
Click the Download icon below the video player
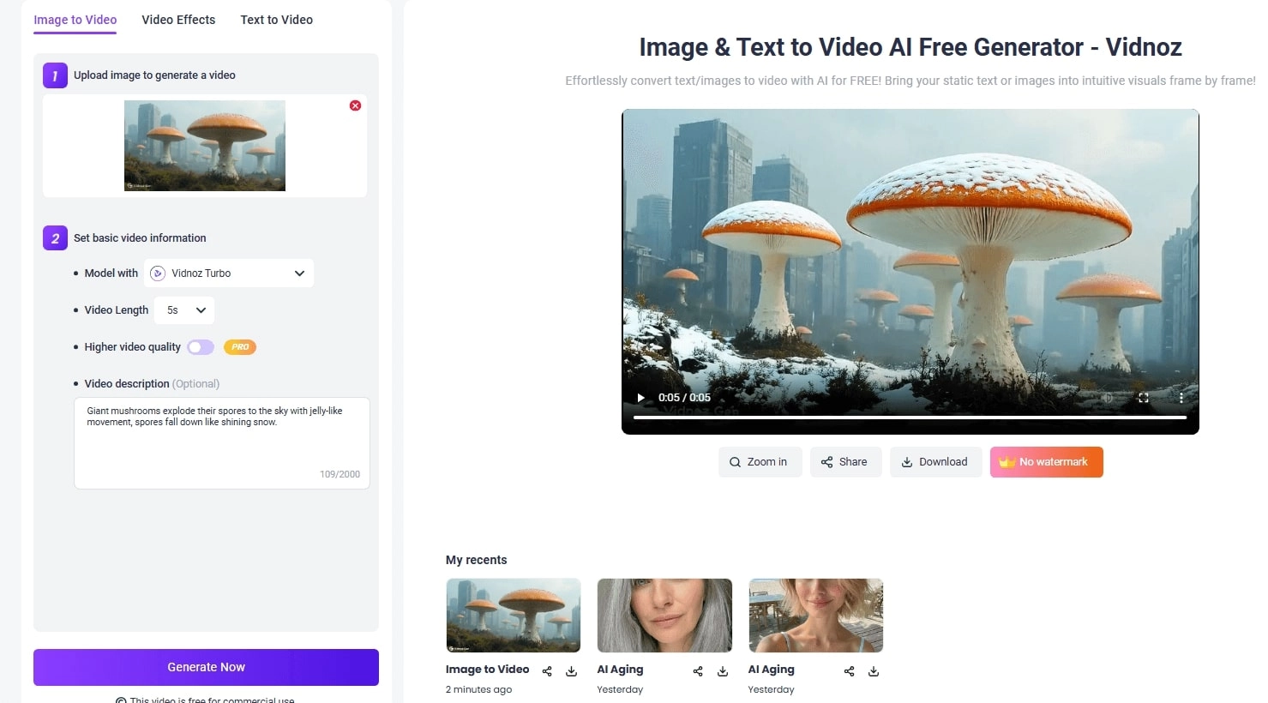[x=935, y=462]
